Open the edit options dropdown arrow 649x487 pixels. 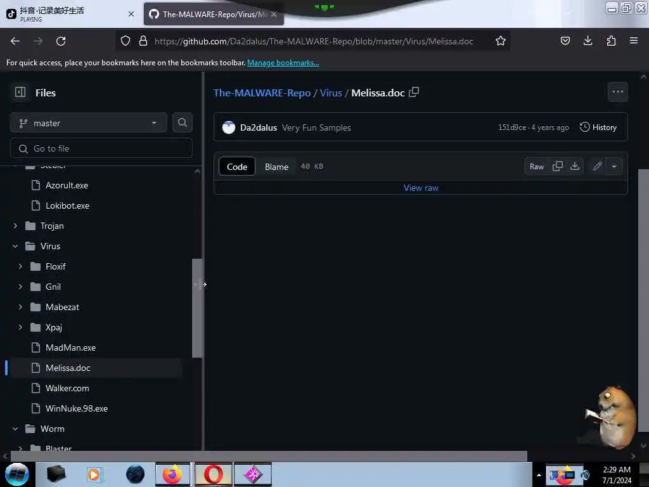pyautogui.click(x=614, y=167)
